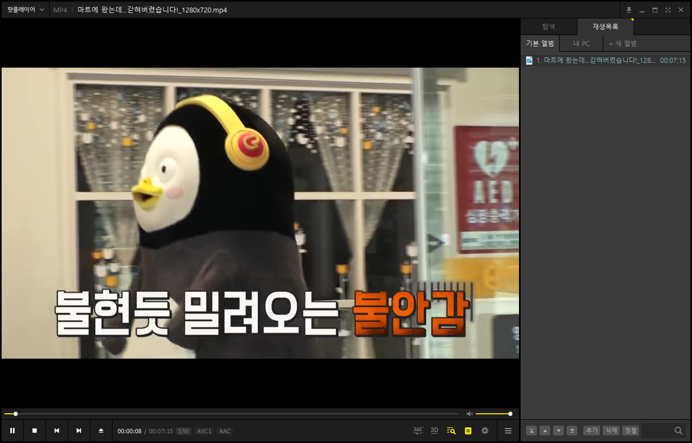Image resolution: width=692 pixels, height=443 pixels.
Task: Switch to the 탐색 tab
Action: (x=549, y=27)
